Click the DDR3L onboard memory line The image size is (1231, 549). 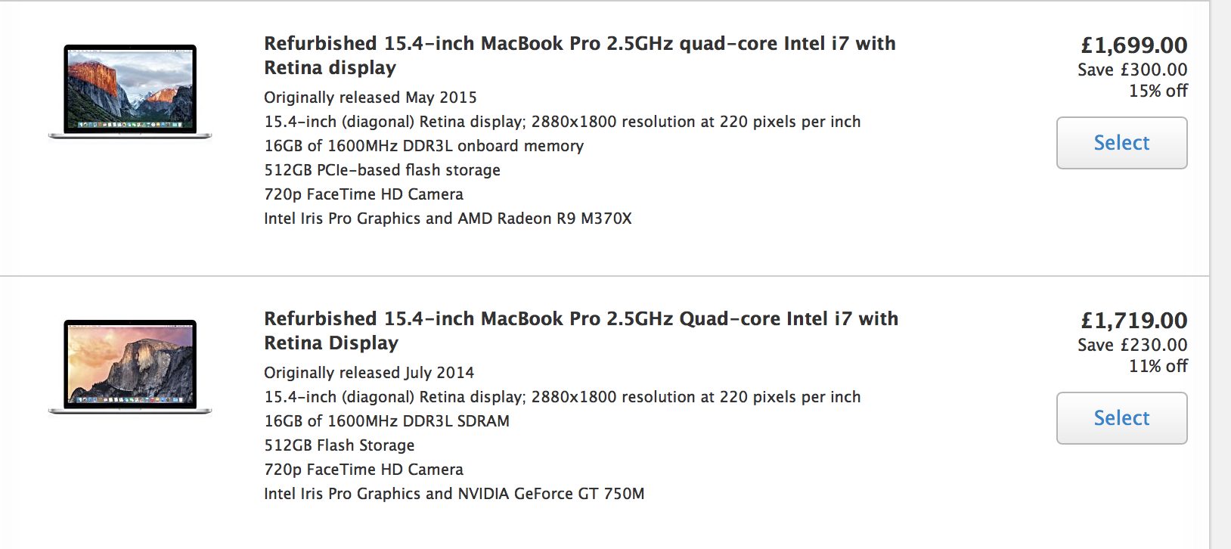coord(423,146)
